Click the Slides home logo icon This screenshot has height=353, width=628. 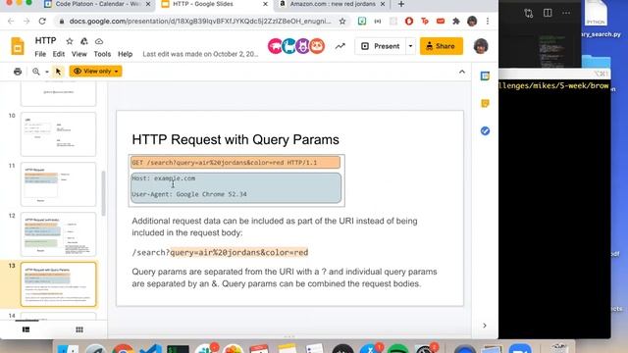coord(18,46)
